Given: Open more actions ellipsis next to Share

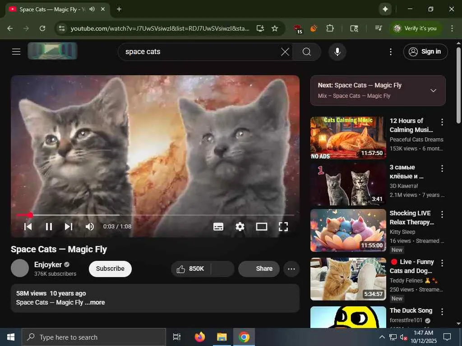Looking at the screenshot, I should point(291,269).
